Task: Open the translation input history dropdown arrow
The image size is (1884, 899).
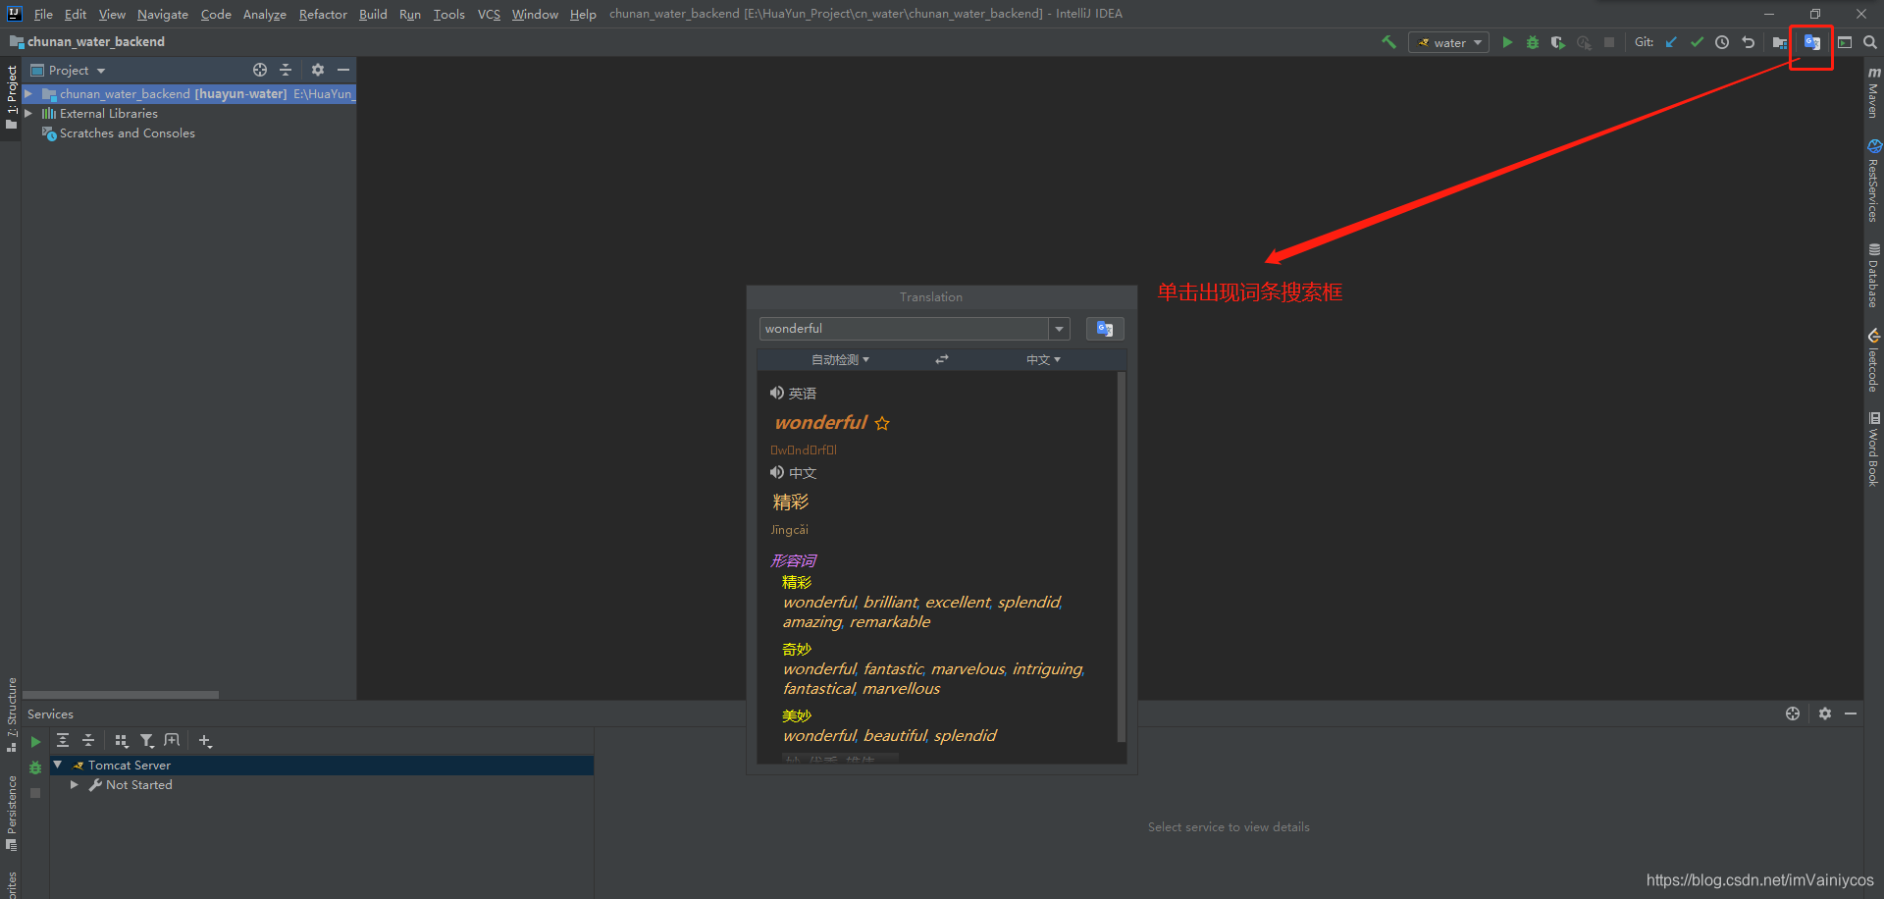Action: click(1059, 329)
